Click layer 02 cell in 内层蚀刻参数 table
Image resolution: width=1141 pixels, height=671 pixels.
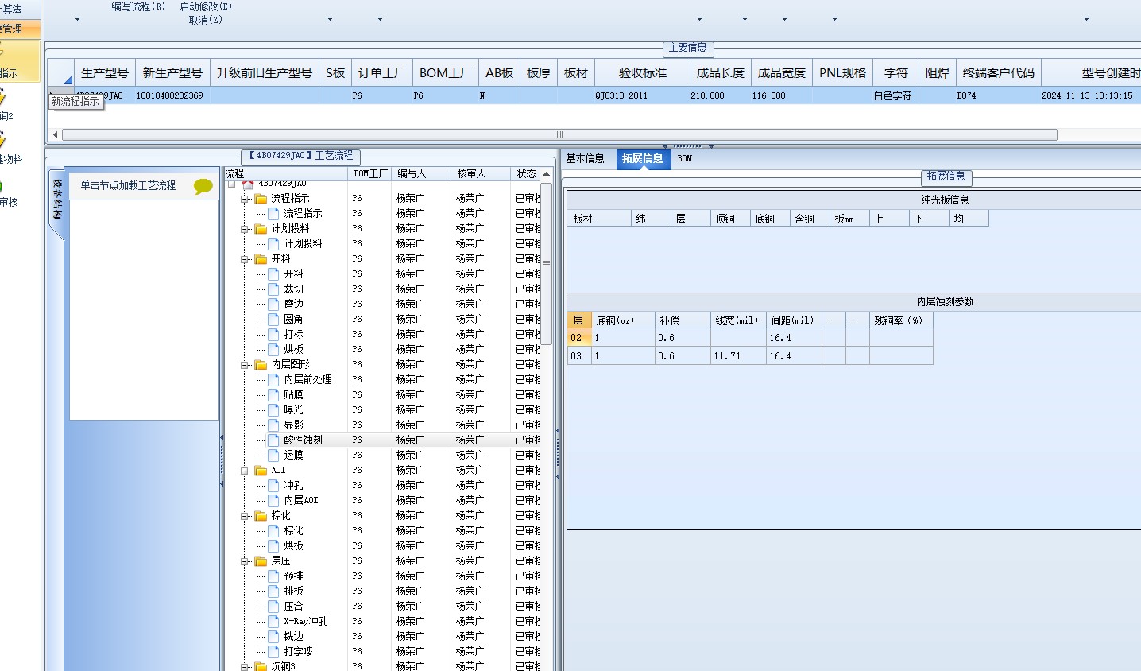[x=579, y=338]
